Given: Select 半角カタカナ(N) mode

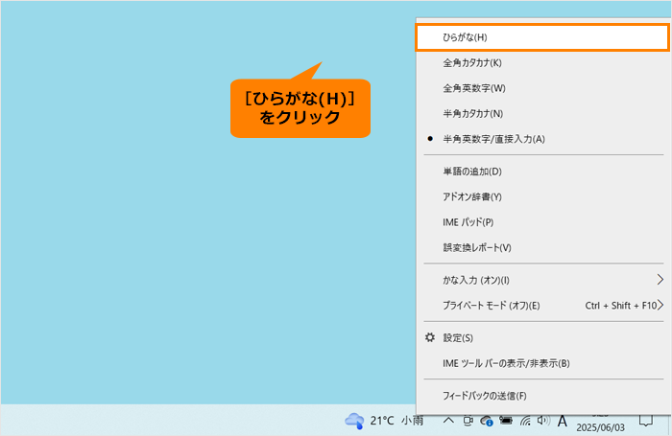Looking at the screenshot, I should click(542, 114).
